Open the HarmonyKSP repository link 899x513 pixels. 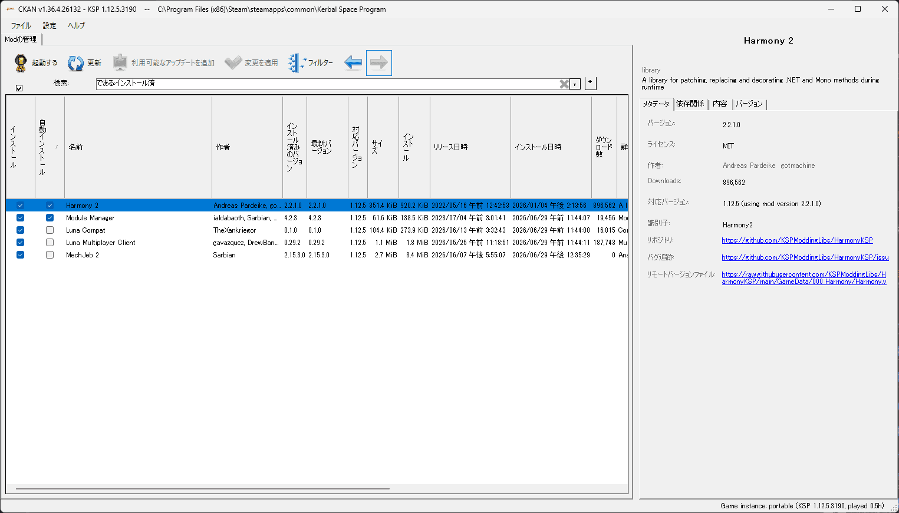tap(797, 240)
